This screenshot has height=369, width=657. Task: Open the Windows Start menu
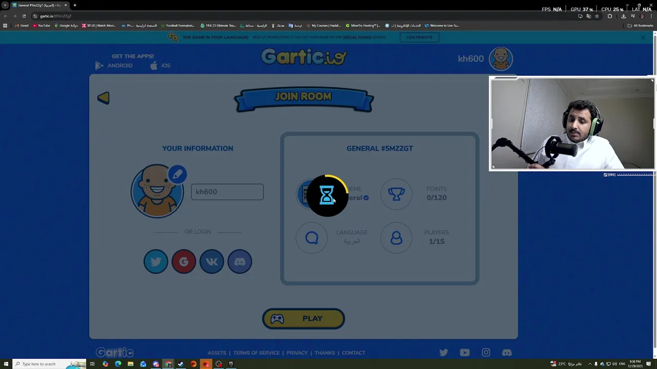click(x=6, y=364)
